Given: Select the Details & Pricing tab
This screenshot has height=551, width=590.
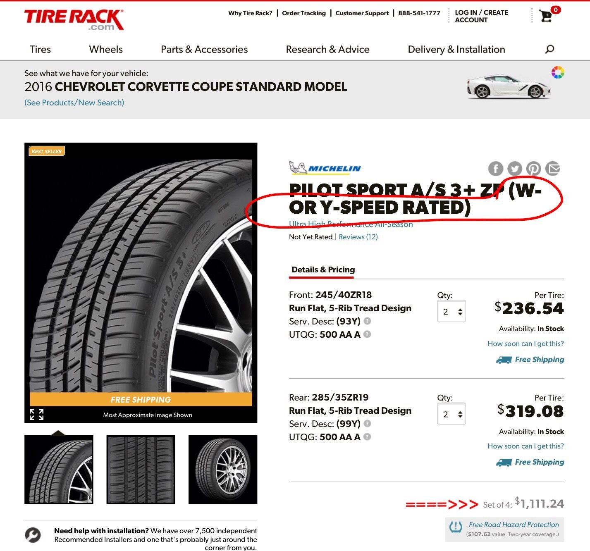Looking at the screenshot, I should pos(323,270).
